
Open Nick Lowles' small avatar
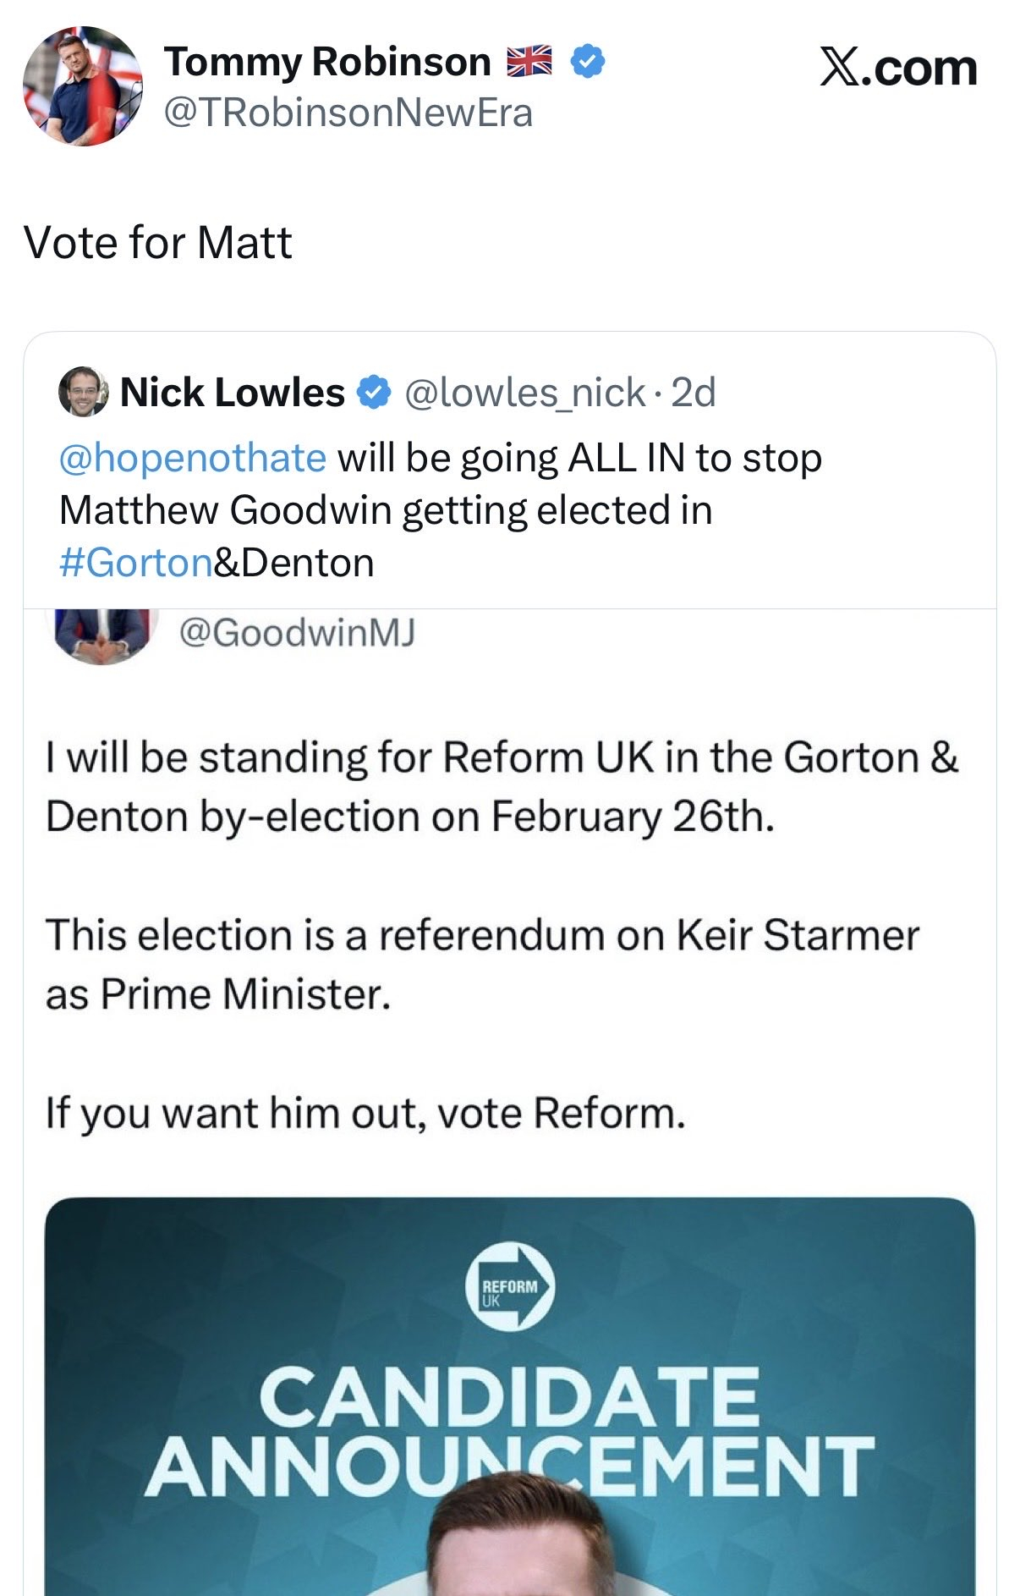coord(83,393)
